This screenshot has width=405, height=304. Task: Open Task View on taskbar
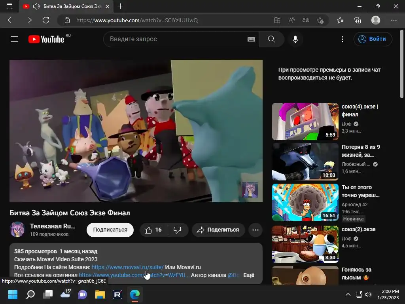click(48, 294)
